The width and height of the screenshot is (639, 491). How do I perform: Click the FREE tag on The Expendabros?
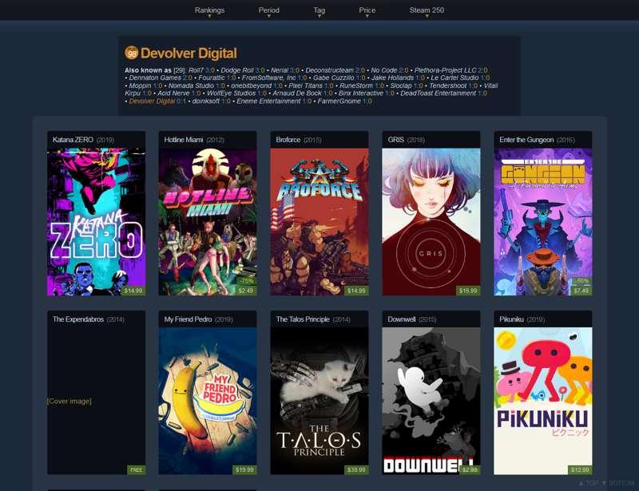(x=136, y=469)
